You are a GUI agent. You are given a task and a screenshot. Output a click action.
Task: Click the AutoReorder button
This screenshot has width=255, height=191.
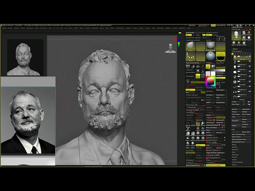pyautogui.click(x=246, y=109)
